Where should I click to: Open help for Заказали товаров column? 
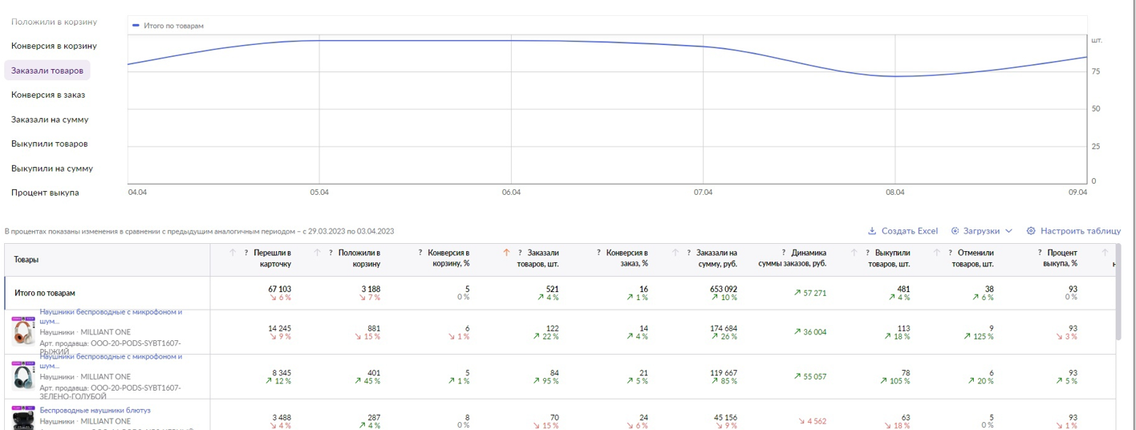pyautogui.click(x=520, y=253)
